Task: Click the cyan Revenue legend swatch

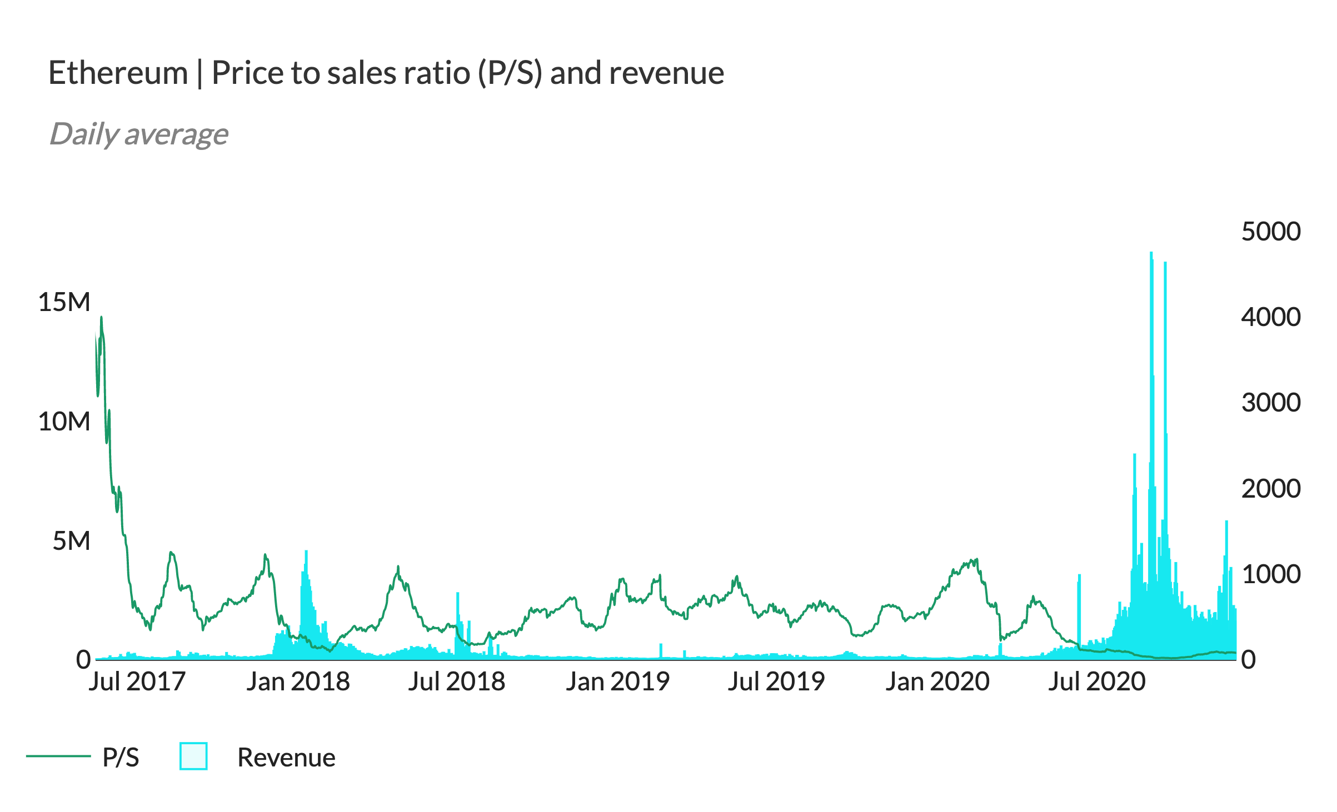Action: coord(193,756)
